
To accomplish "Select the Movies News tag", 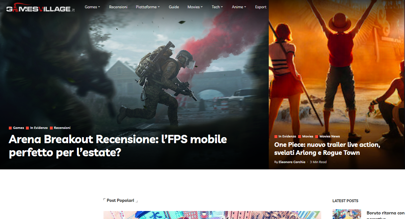I will [x=327, y=136].
